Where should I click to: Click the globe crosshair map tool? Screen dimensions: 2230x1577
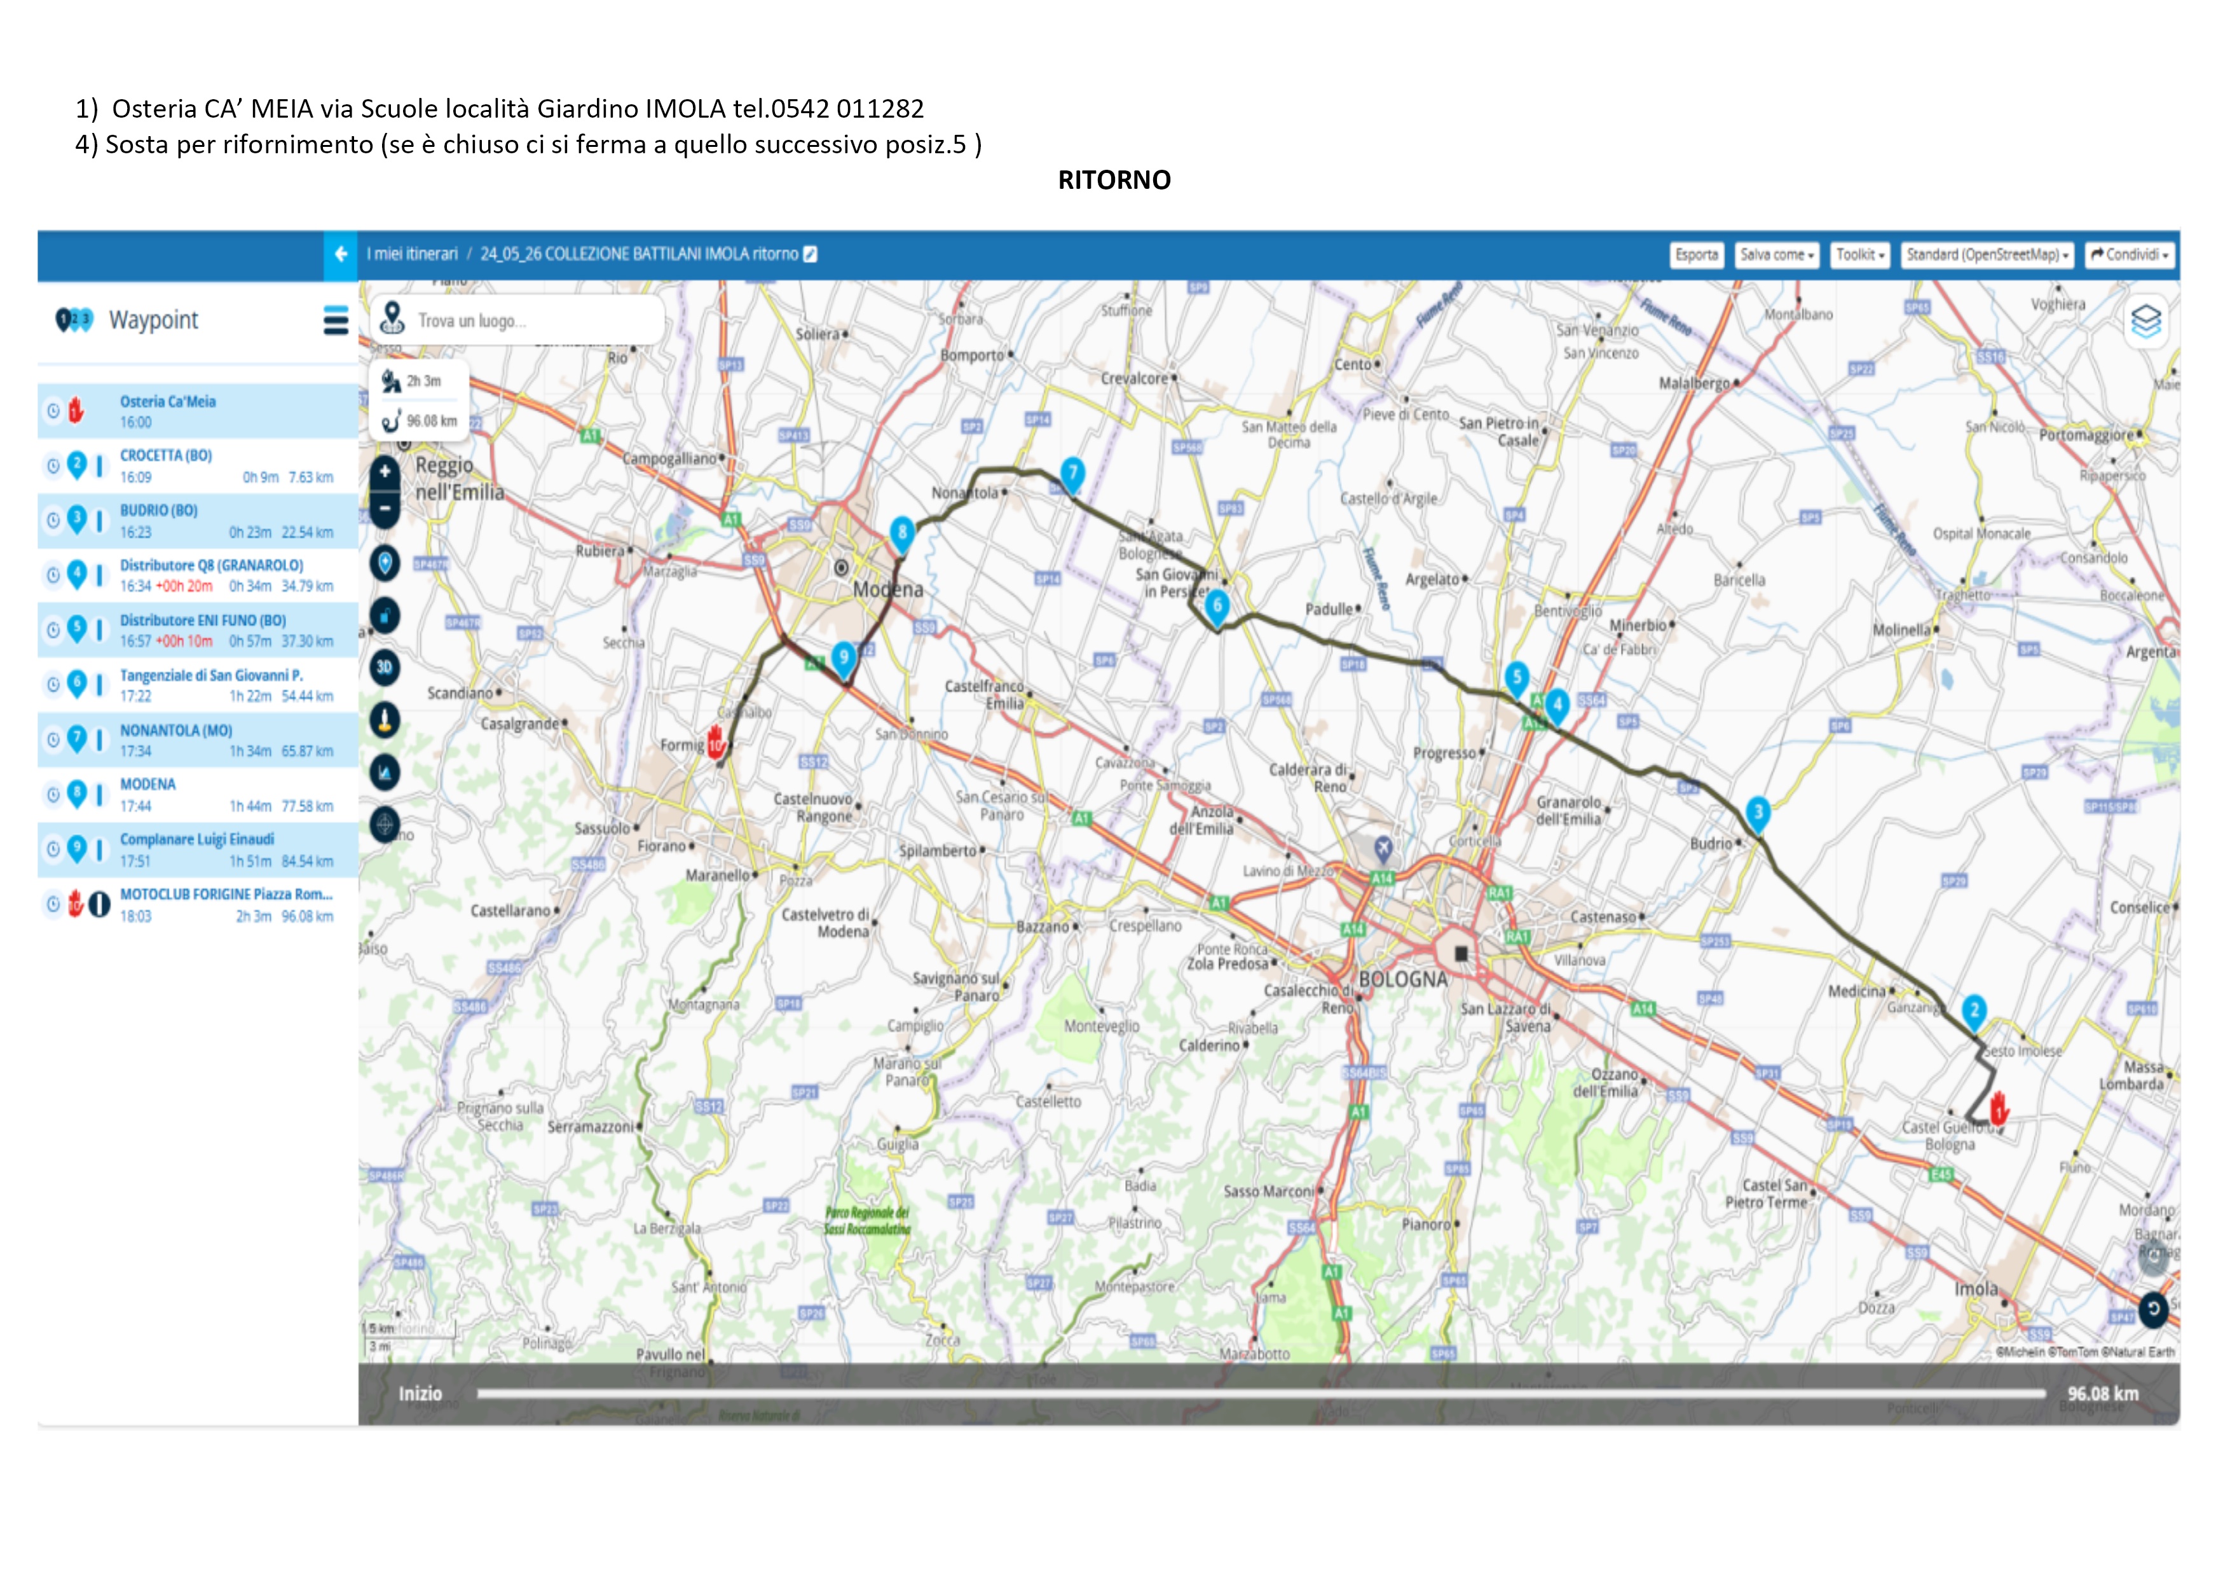(x=386, y=825)
